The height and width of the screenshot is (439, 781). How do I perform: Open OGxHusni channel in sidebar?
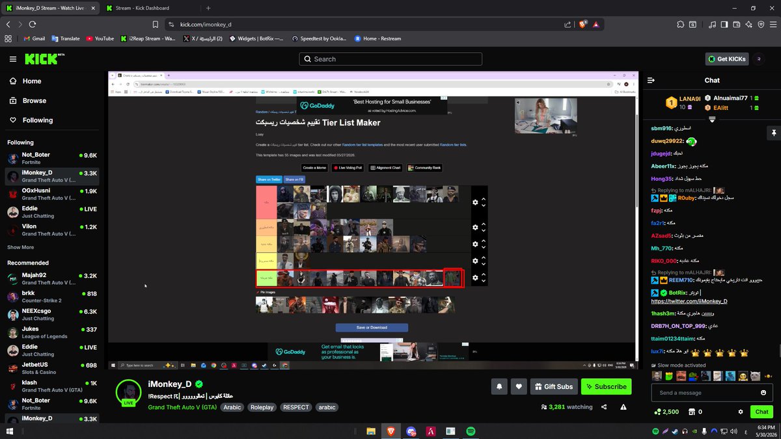[52, 194]
